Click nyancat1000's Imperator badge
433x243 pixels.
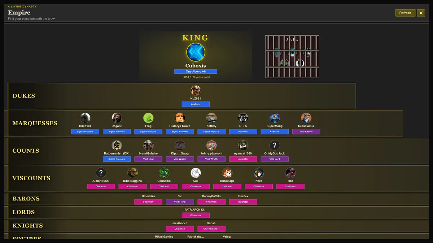pyautogui.click(x=243, y=159)
